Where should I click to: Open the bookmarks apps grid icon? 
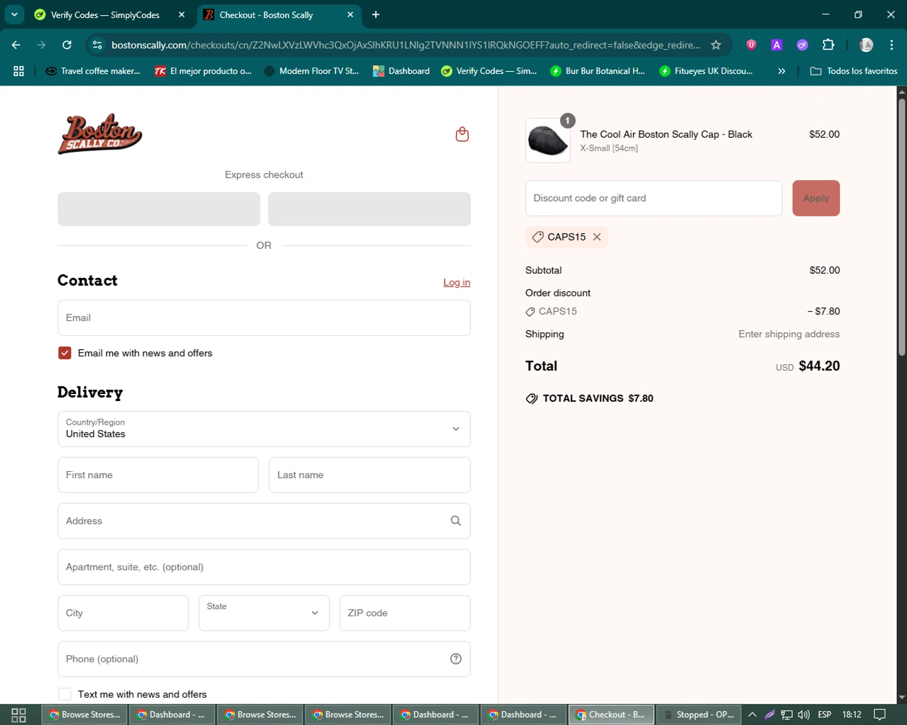tap(19, 71)
